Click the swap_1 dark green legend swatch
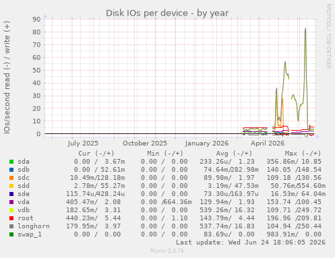 coord(11,234)
